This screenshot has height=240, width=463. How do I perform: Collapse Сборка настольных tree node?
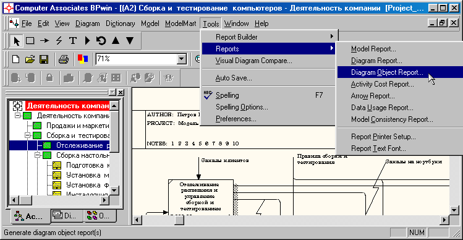coord(38,155)
